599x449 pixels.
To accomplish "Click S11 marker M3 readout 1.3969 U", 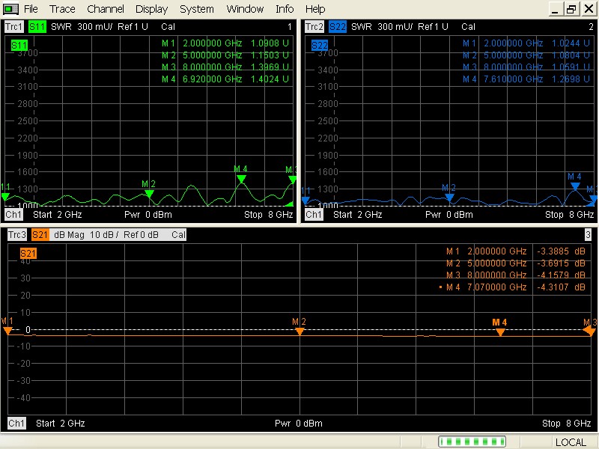I will click(x=270, y=67).
